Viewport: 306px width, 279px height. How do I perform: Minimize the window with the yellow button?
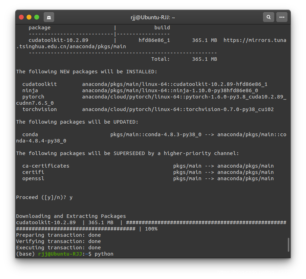click(x=29, y=17)
